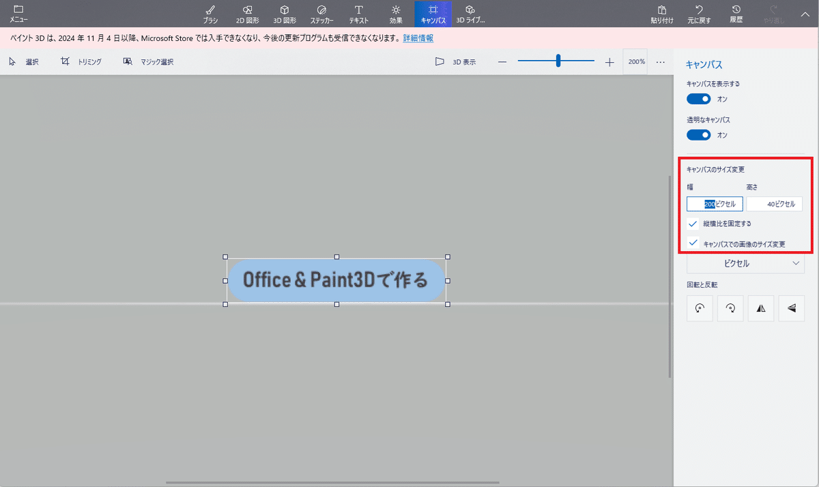Open the 効果 effects tab
Image resolution: width=819 pixels, height=487 pixels.
396,14
